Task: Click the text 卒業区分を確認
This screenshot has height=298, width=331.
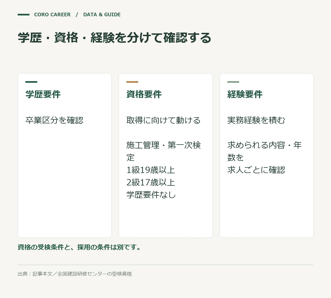Action: tap(54, 120)
